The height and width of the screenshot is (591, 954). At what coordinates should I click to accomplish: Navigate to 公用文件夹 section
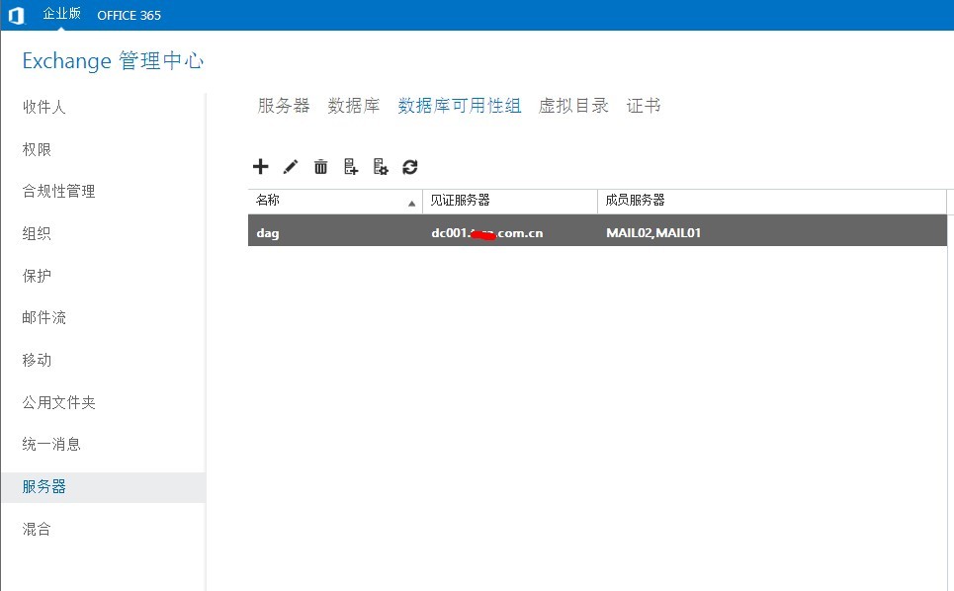(58, 402)
